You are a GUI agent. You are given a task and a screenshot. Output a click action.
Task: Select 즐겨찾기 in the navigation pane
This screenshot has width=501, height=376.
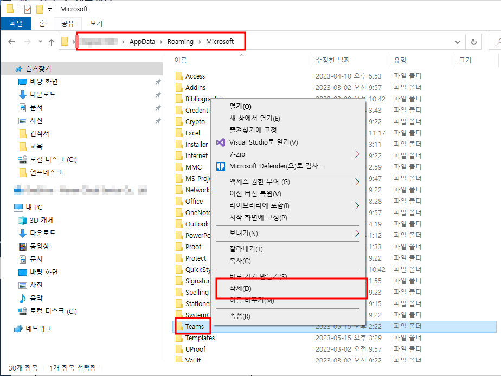(82, 68)
